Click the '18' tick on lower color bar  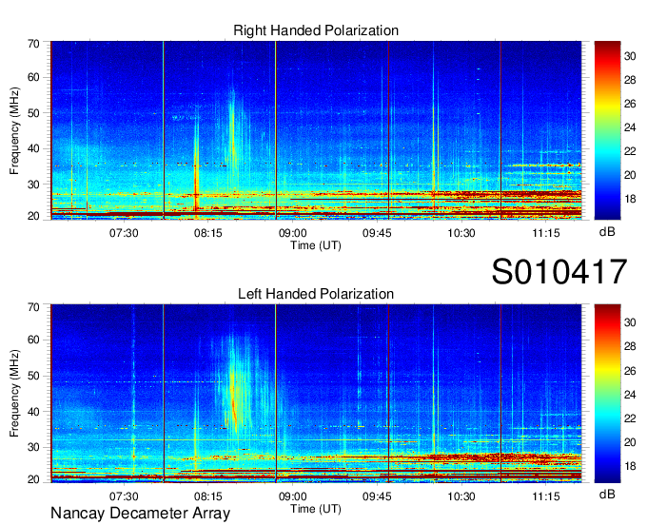tap(630, 466)
